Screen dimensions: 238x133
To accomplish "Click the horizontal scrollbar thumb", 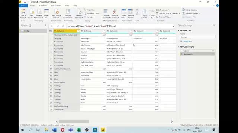I will tap(74, 122).
